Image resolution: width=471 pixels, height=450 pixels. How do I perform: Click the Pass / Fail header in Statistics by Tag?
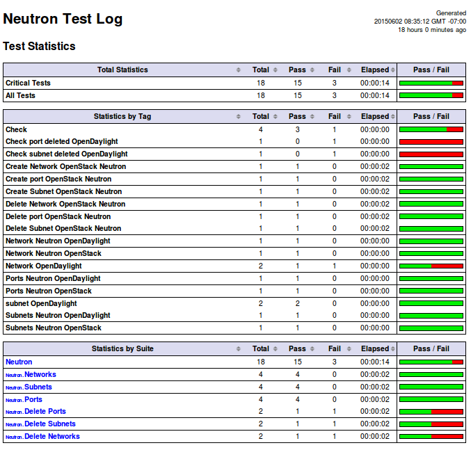(x=431, y=117)
